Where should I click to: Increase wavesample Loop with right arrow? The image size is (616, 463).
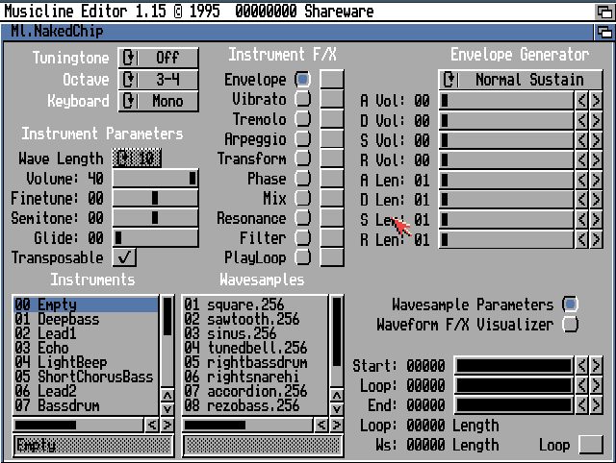point(596,385)
